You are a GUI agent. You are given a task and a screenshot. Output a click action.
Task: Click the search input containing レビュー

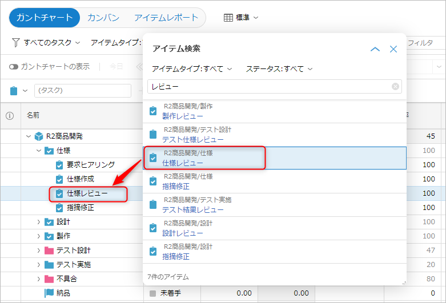pos(268,87)
